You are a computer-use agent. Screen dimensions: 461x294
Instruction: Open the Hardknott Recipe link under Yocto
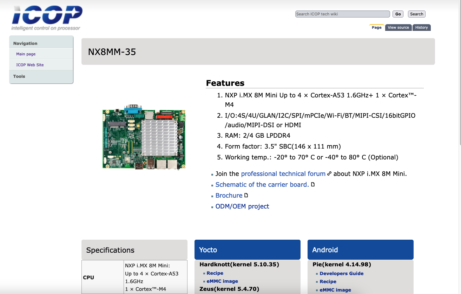[x=215, y=273]
